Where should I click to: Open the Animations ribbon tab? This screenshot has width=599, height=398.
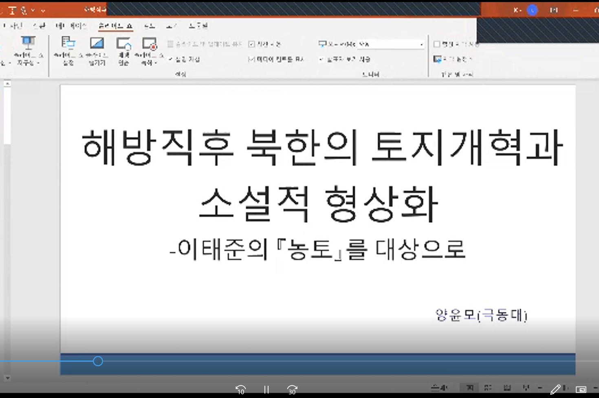point(71,26)
